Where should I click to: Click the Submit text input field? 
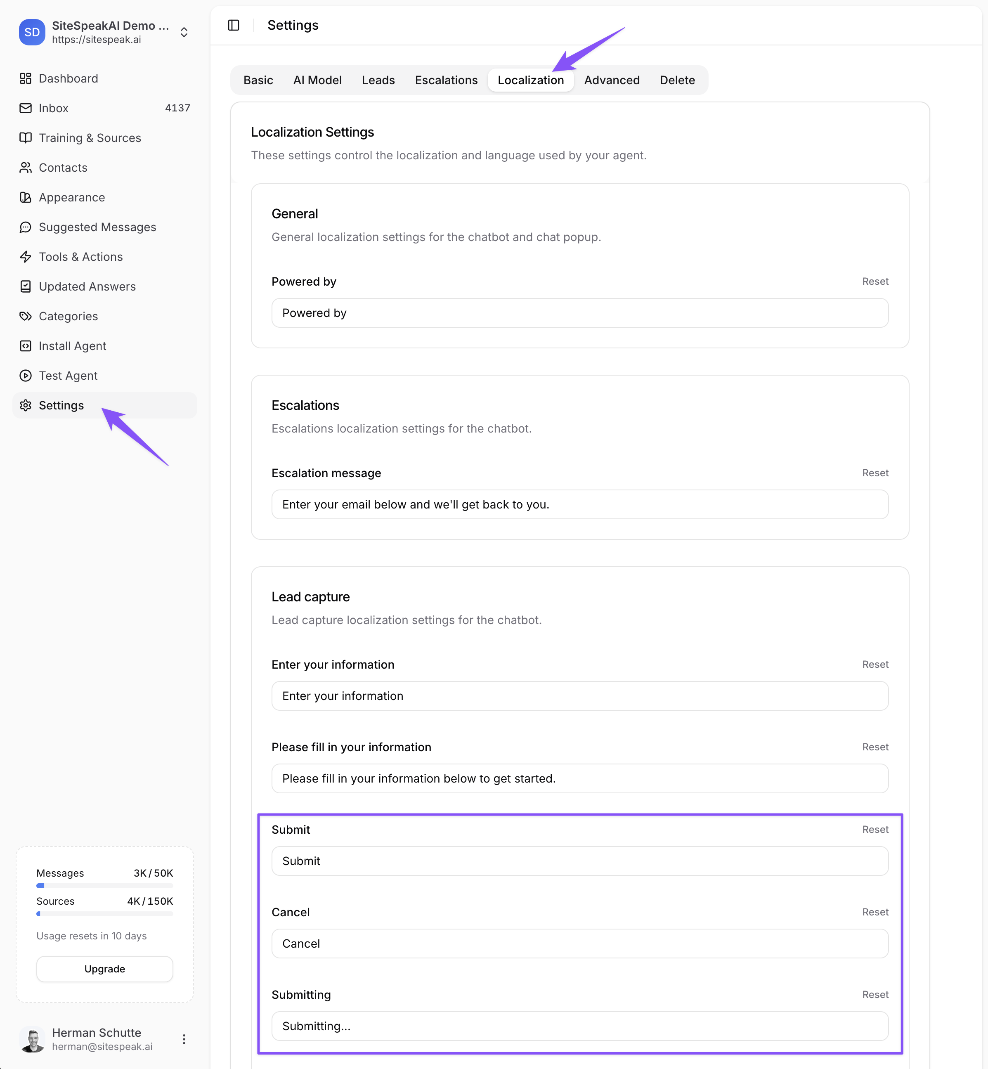click(x=579, y=861)
